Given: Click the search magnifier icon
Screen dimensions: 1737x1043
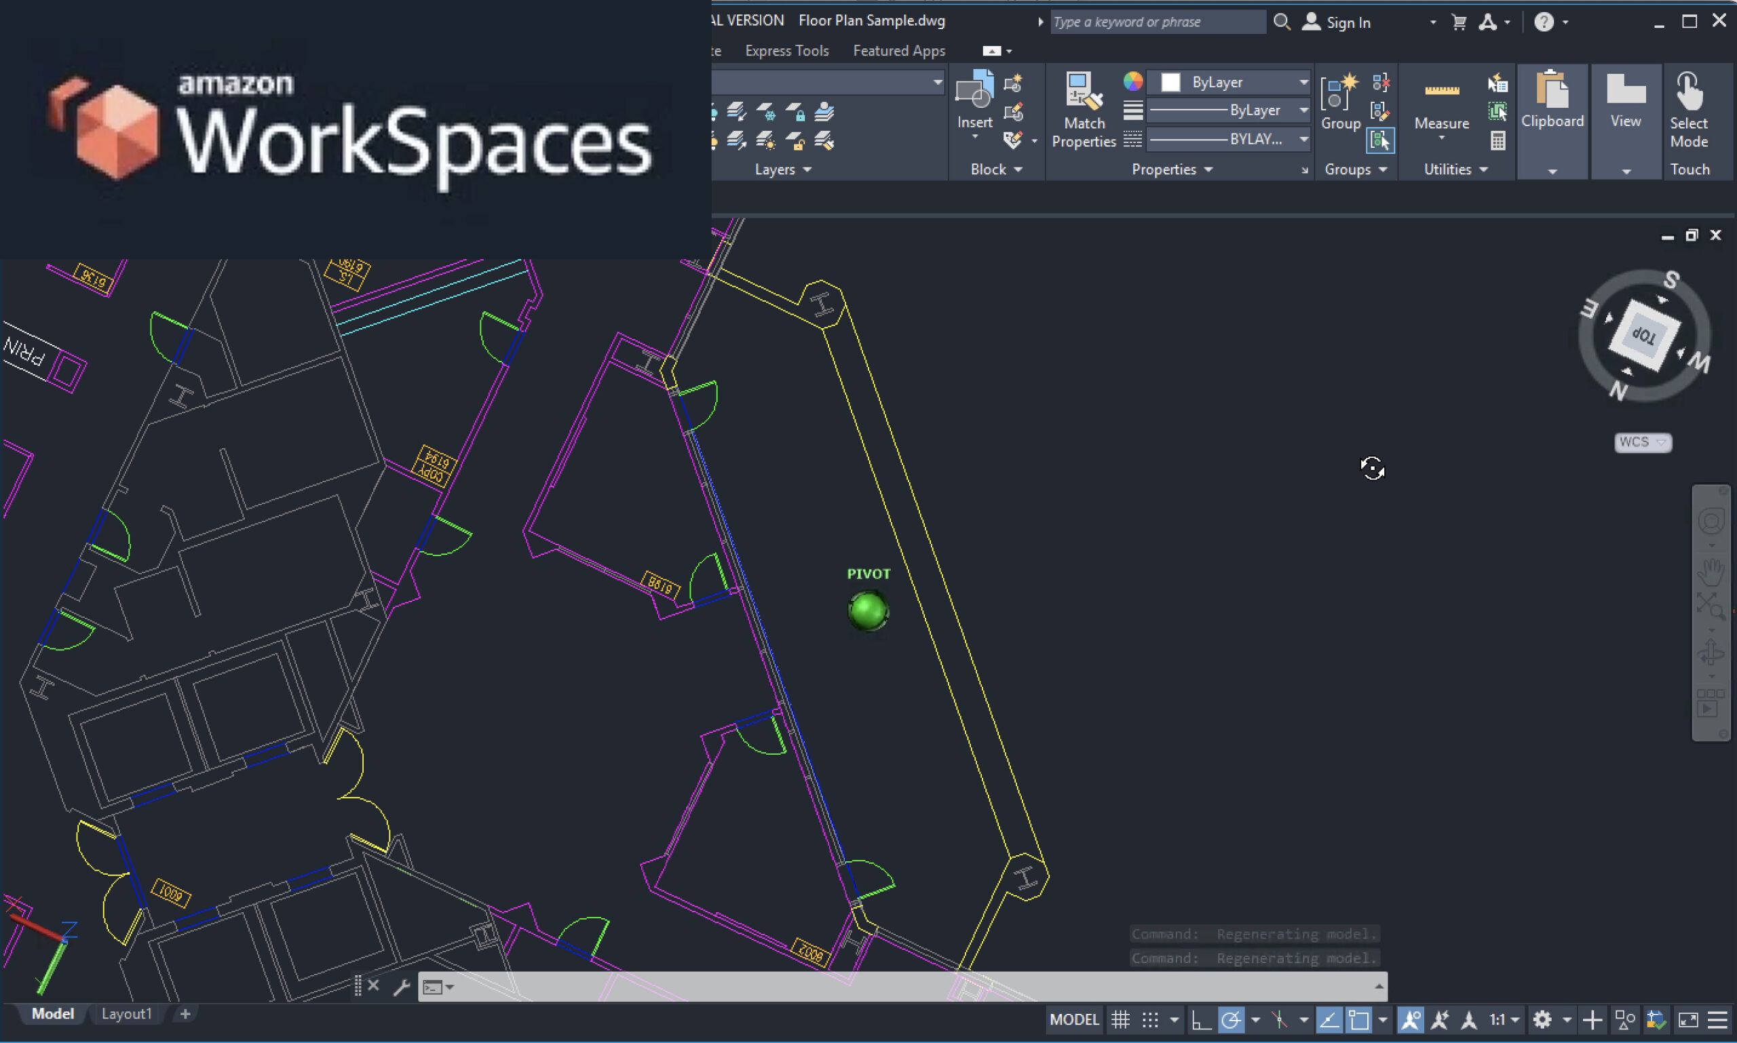Looking at the screenshot, I should pyautogui.click(x=1281, y=22).
